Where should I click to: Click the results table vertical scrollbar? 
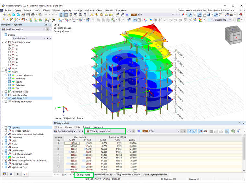coord(244,153)
